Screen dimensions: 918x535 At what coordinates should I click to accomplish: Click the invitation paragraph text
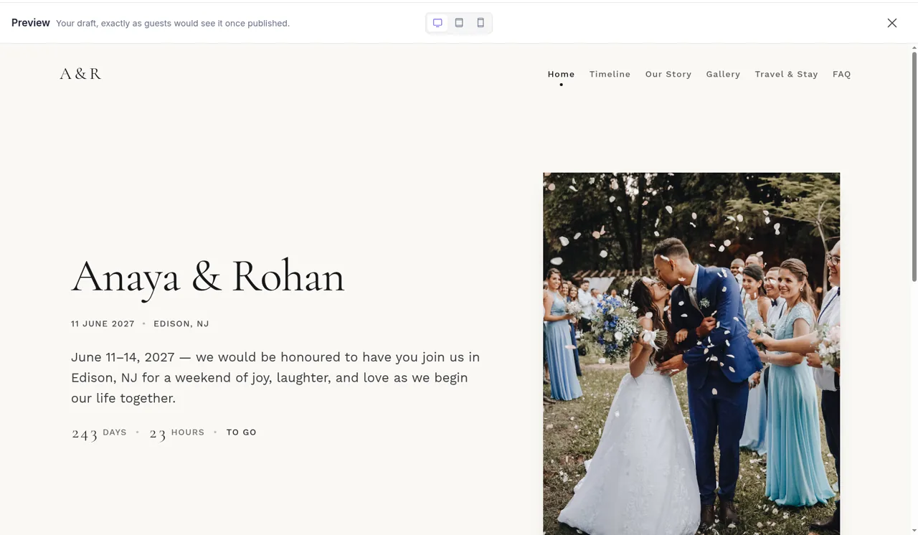275,377
